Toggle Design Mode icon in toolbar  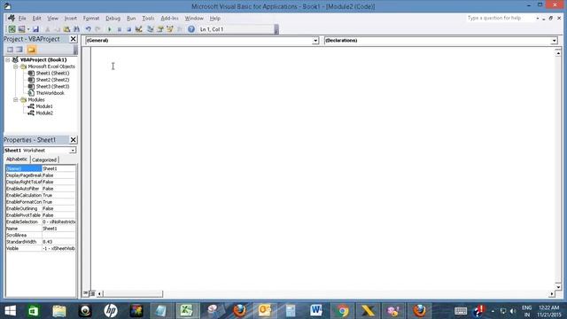[138, 29]
